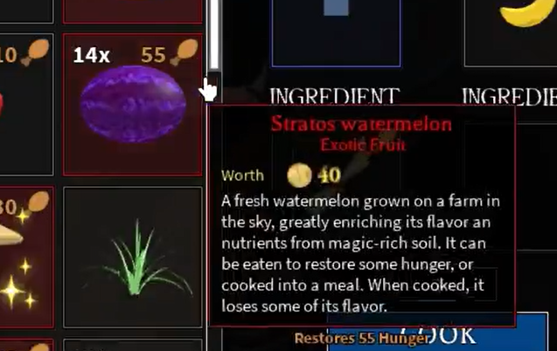Select the purple Stratos watermelon item
Image resolution: width=557 pixels, height=351 pixels.
pyautogui.click(x=133, y=104)
